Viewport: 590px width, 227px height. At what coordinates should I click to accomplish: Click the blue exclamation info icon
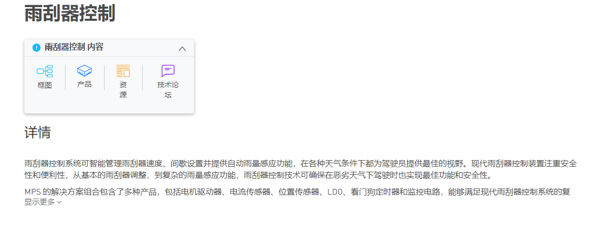click(x=36, y=48)
